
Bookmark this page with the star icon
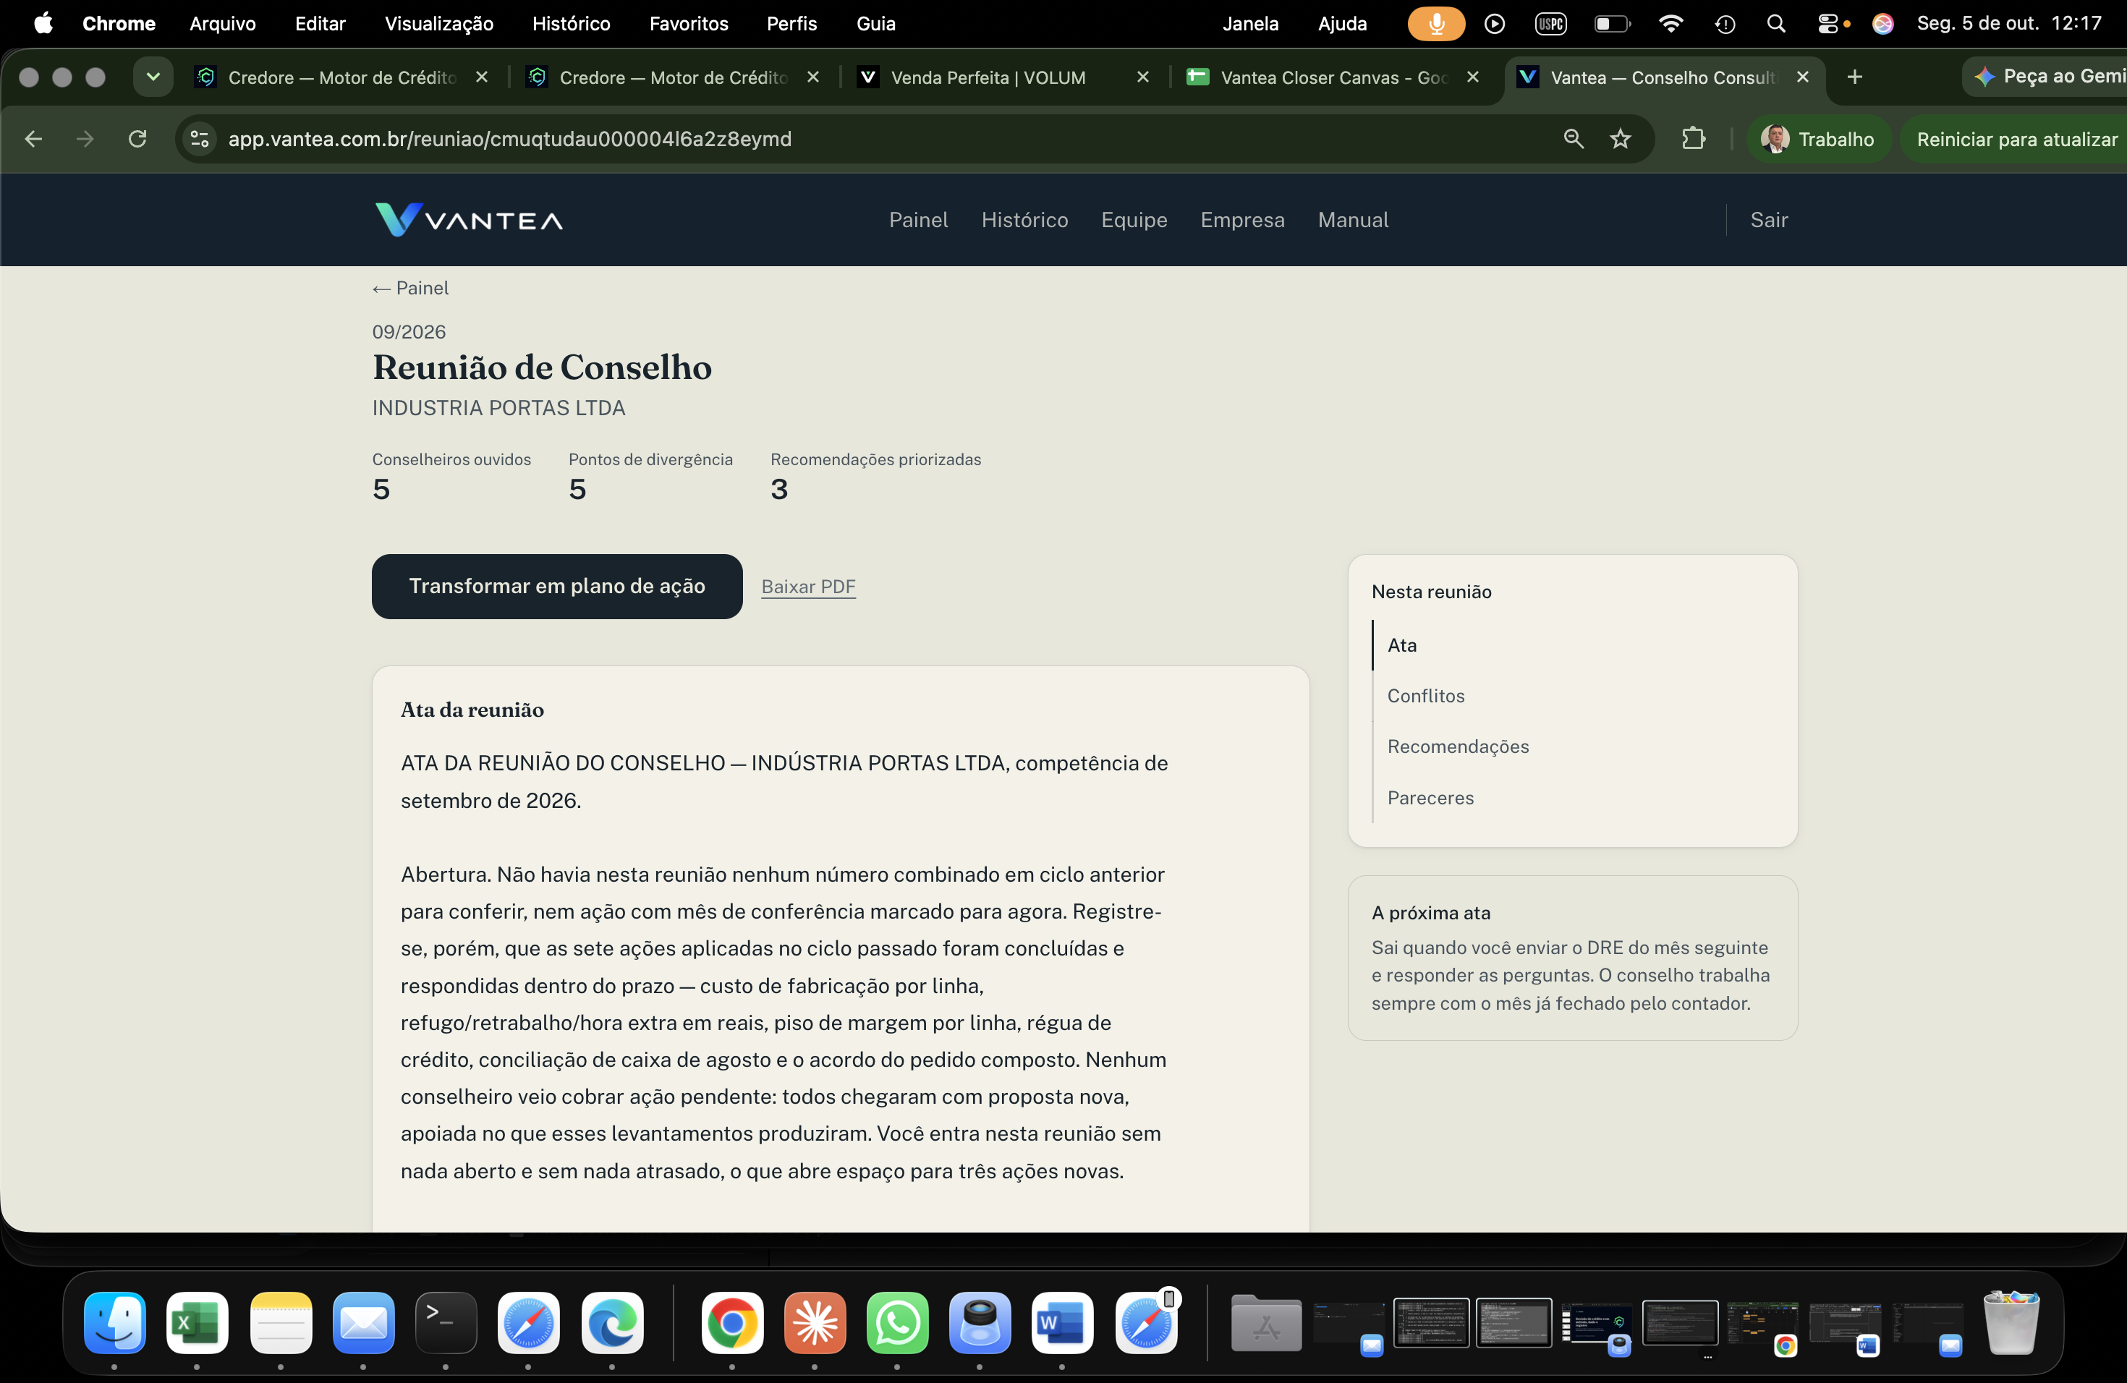[x=1621, y=138]
